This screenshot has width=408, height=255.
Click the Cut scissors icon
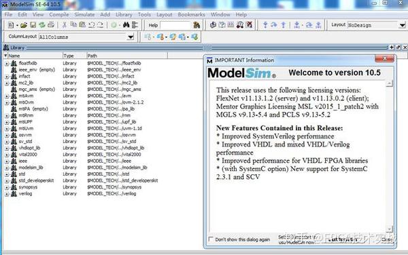[x=65, y=25]
